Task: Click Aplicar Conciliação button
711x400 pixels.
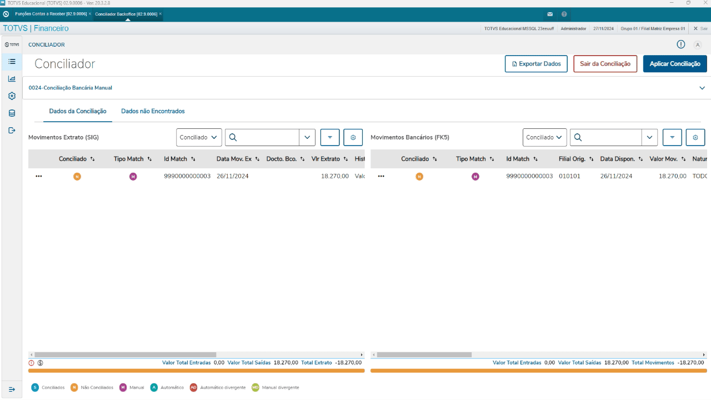Action: pyautogui.click(x=675, y=64)
